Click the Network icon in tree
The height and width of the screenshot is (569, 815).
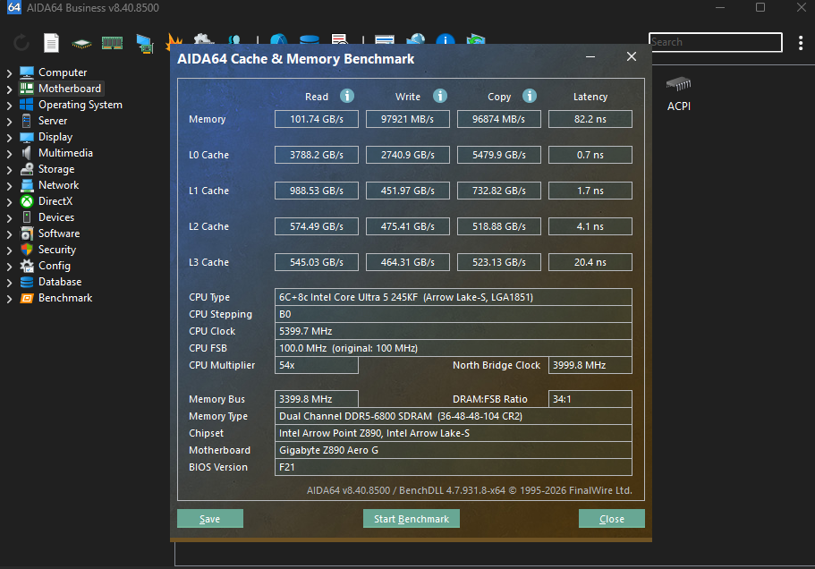coord(27,185)
